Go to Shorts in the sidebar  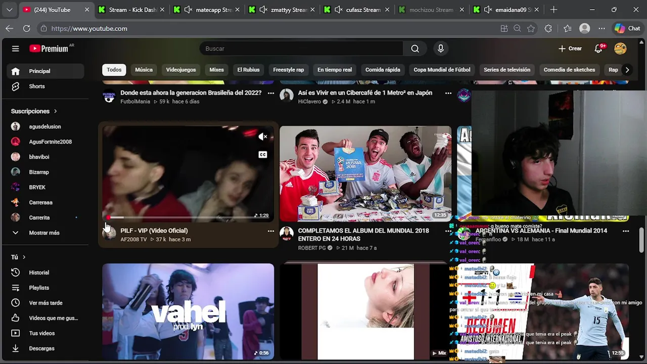tap(45, 86)
